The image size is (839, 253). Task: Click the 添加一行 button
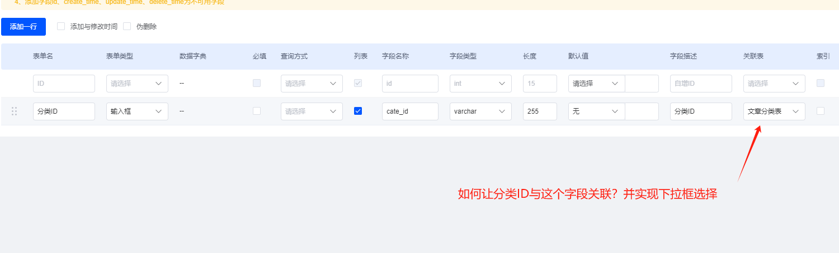tap(23, 26)
